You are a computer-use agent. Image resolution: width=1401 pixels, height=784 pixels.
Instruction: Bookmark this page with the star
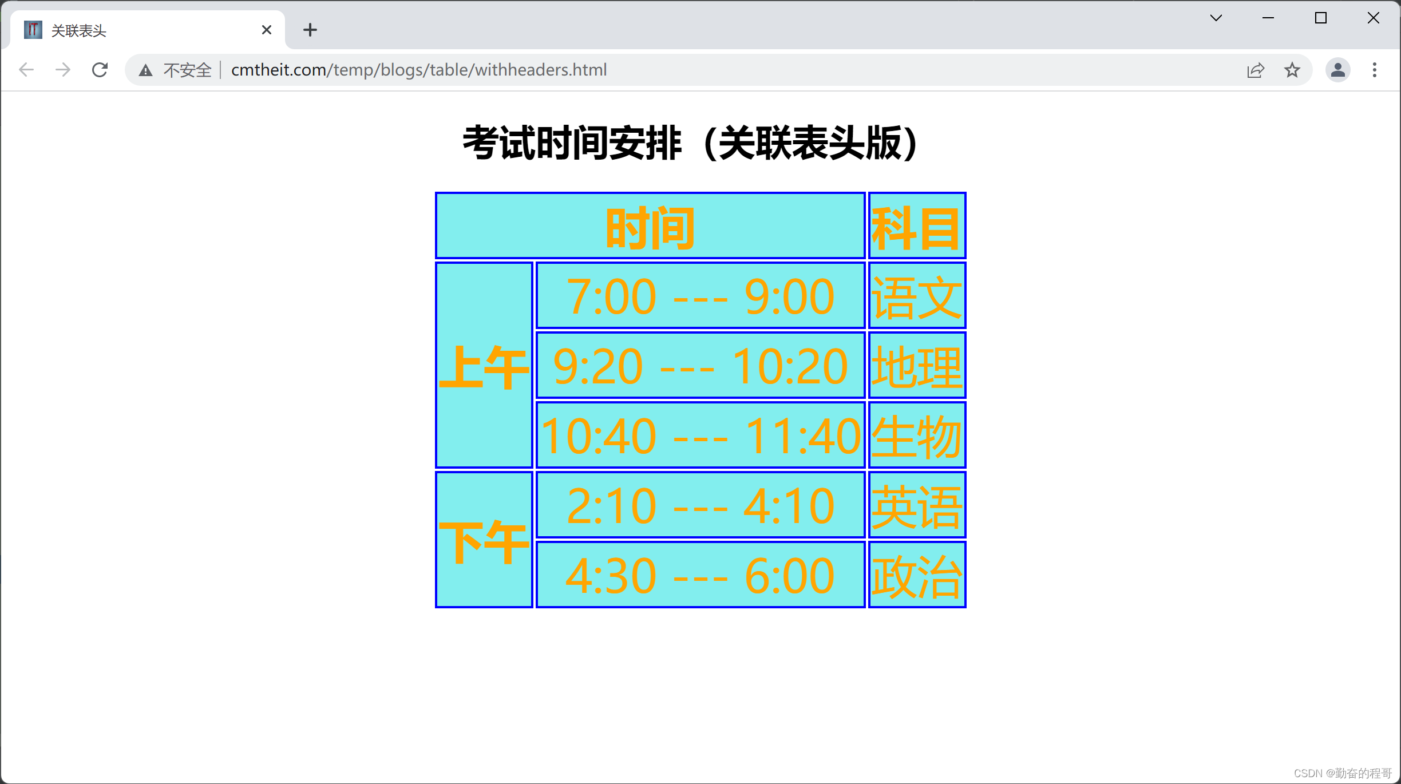point(1292,70)
